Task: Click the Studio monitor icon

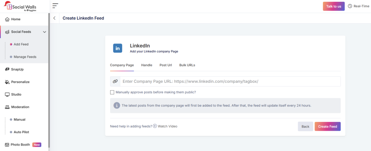Action: (7, 94)
